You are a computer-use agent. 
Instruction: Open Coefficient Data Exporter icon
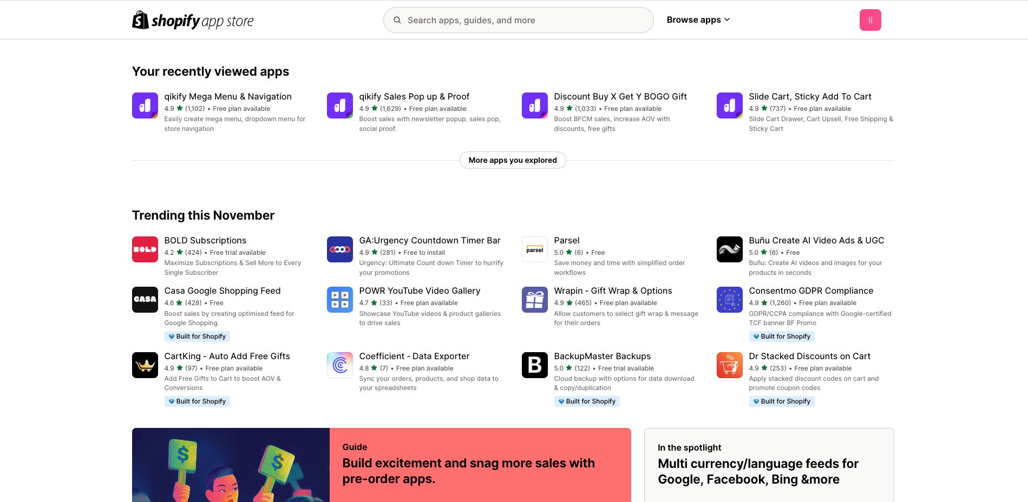[x=340, y=365]
